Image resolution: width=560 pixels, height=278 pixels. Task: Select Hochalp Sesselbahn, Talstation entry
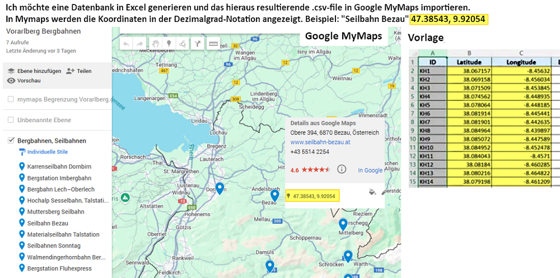(x=68, y=201)
